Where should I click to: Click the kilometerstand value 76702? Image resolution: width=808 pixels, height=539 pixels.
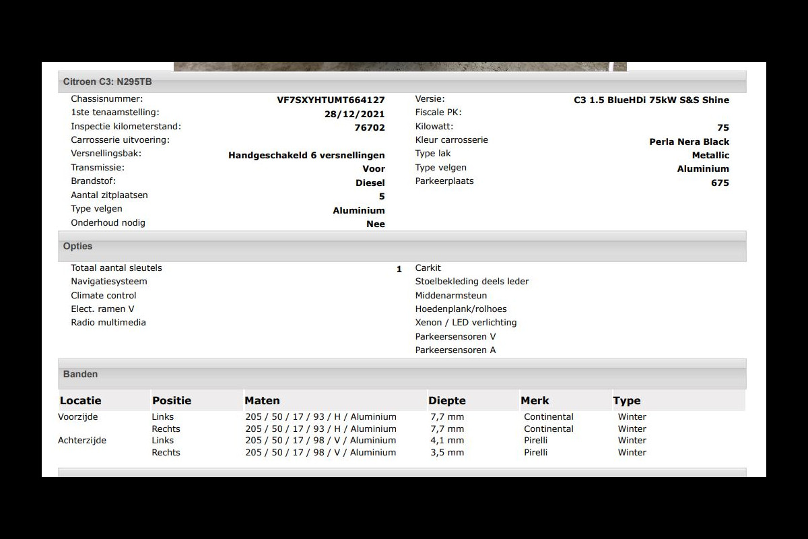(370, 127)
